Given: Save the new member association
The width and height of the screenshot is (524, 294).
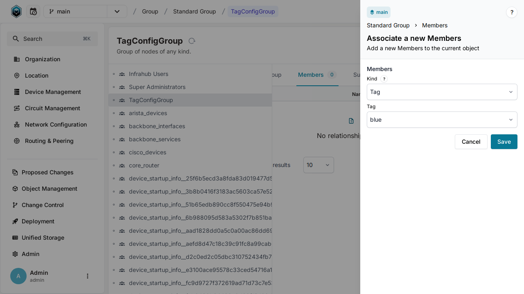Looking at the screenshot, I should pyautogui.click(x=504, y=142).
